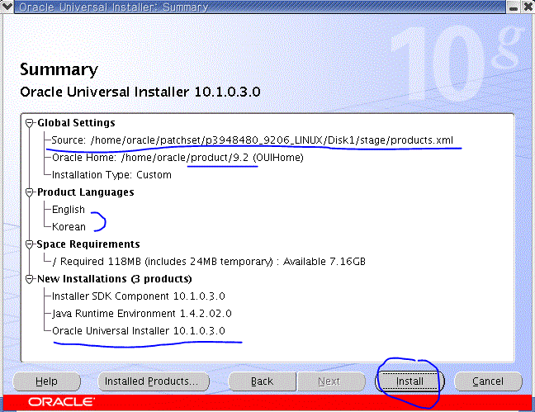This screenshot has width=535, height=412.
Task: Collapse the Global Settings node
Action: [30, 123]
